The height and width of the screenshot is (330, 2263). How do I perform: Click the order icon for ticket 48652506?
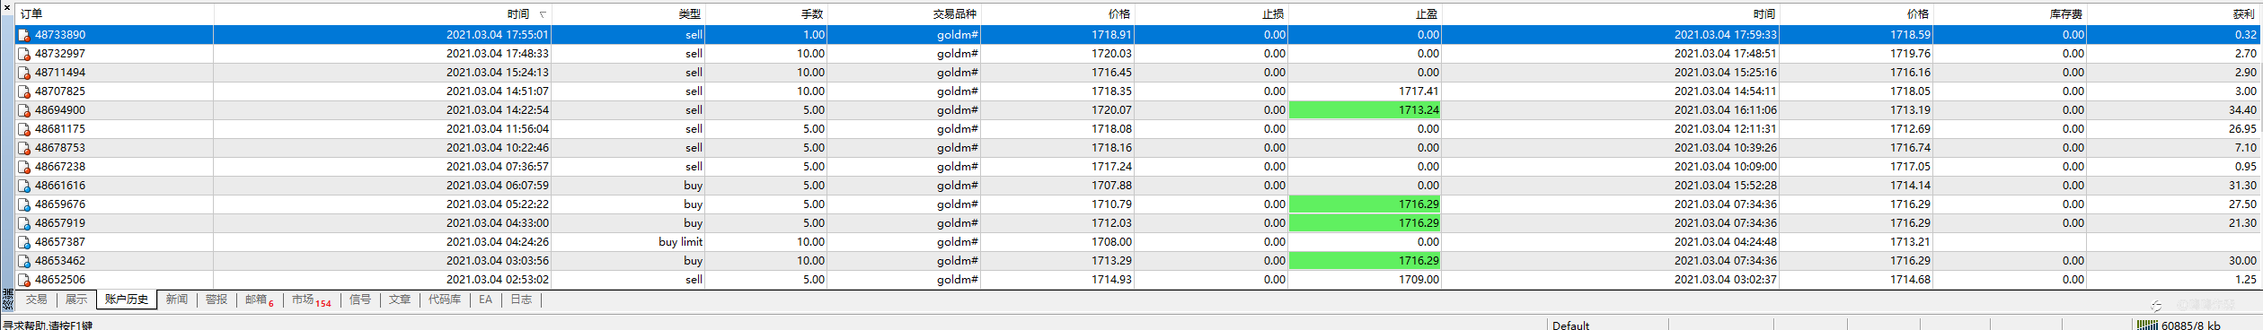pyautogui.click(x=24, y=280)
